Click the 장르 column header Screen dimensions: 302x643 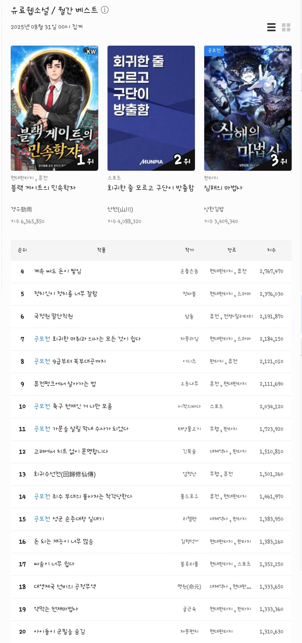232,250
